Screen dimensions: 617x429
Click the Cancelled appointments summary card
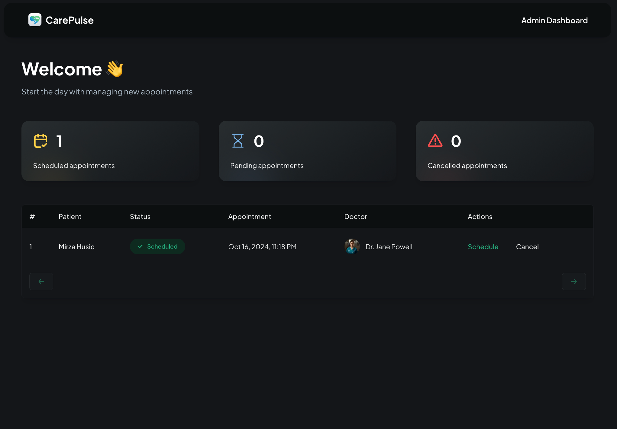pos(504,151)
